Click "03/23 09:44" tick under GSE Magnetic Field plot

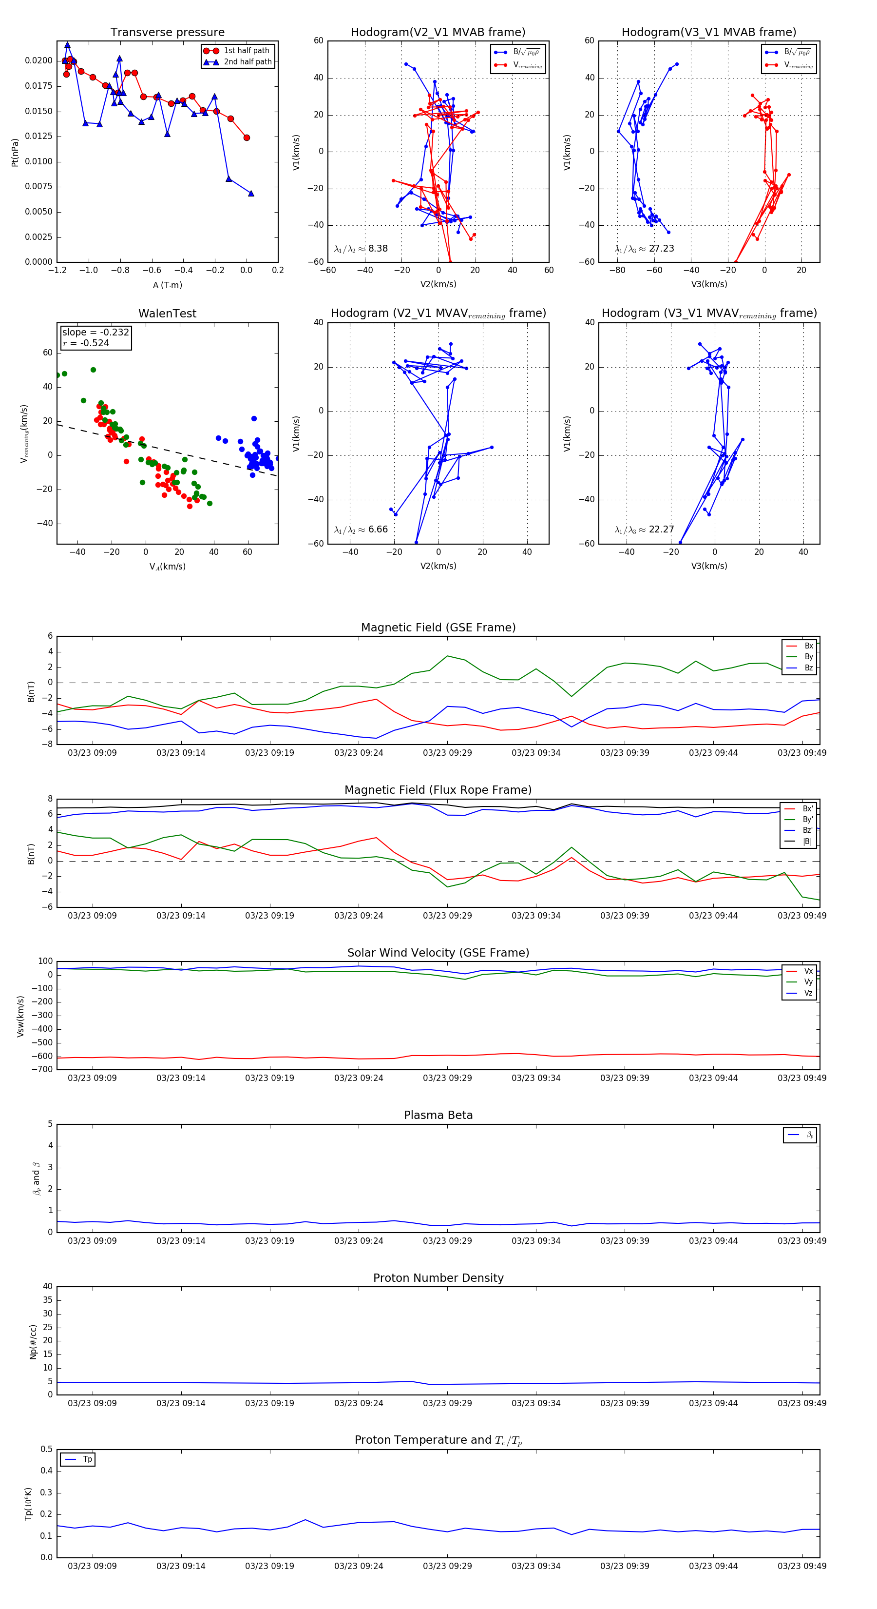tap(713, 753)
